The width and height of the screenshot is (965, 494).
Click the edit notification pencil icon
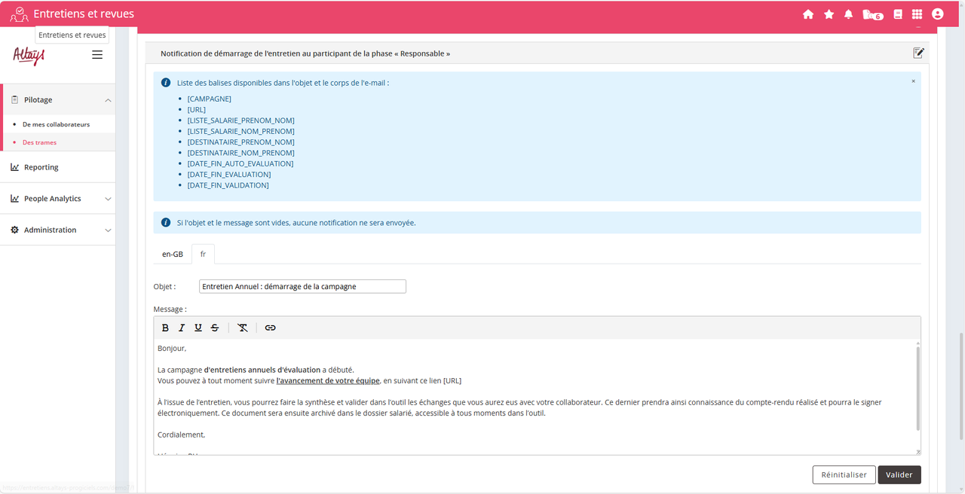tap(918, 53)
